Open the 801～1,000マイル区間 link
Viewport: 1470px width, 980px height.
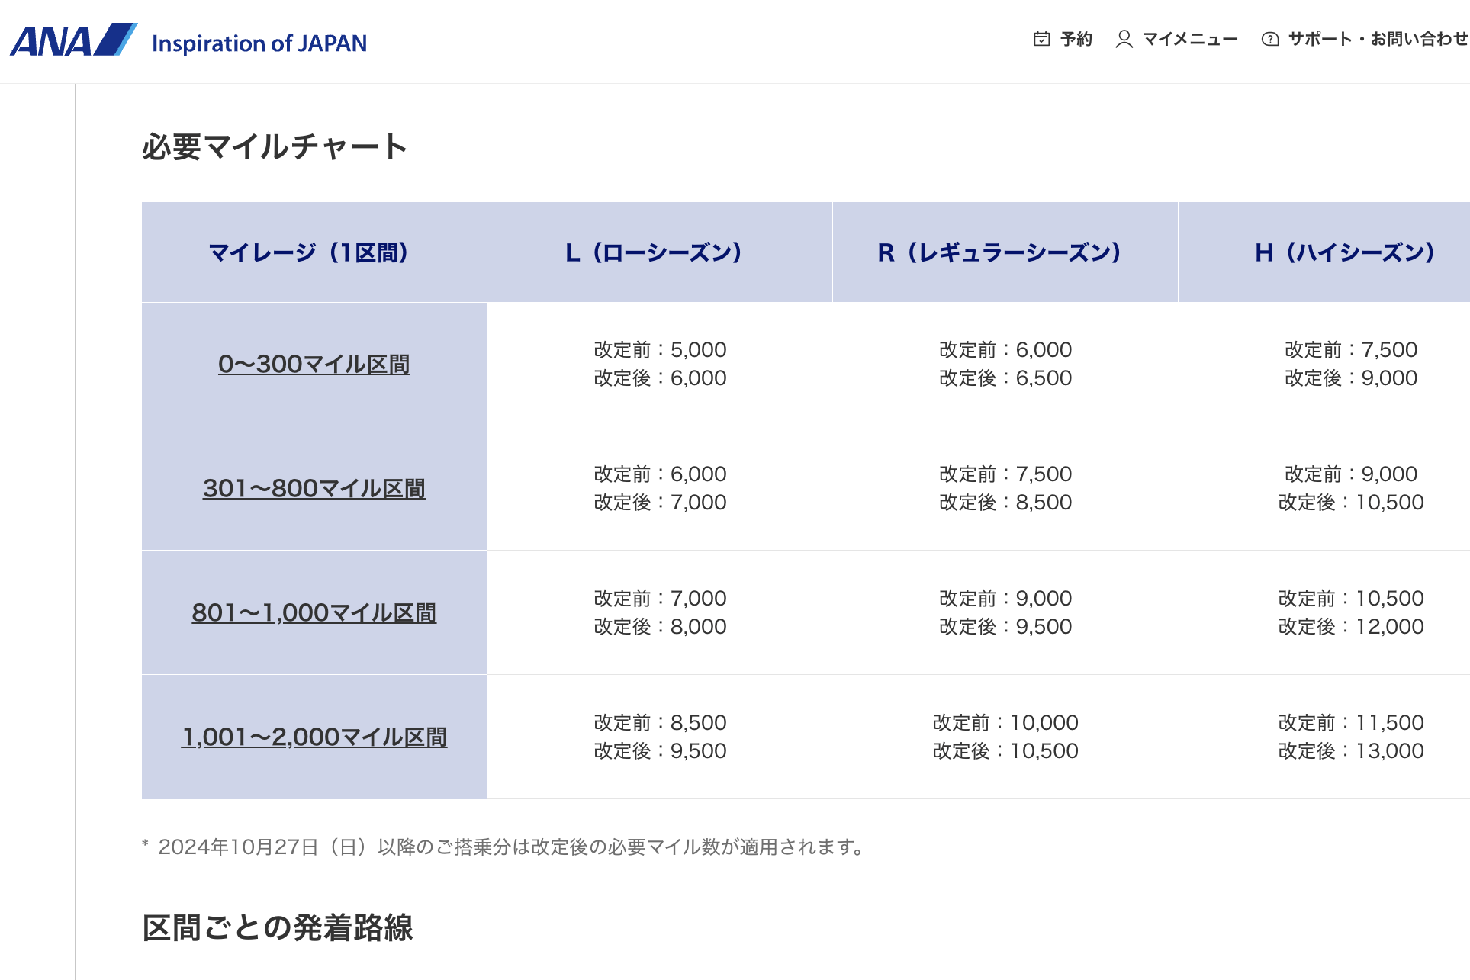tap(314, 613)
